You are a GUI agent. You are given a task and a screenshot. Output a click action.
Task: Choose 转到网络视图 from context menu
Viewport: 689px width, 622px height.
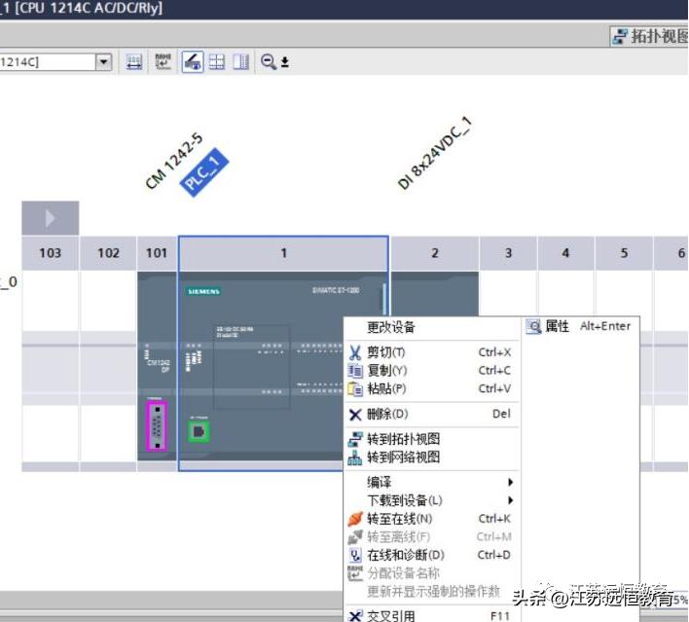[430, 457]
